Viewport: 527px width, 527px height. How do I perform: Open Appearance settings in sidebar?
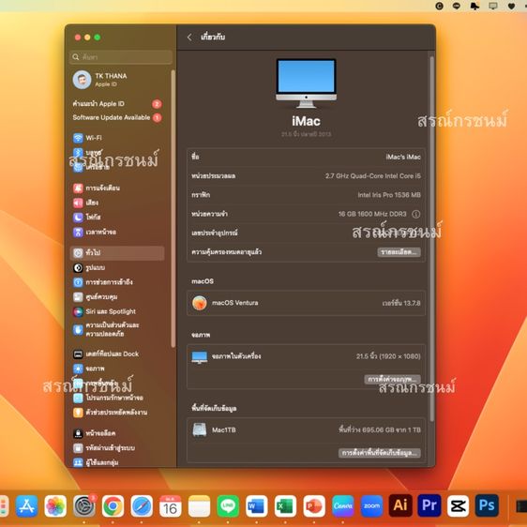coord(89,268)
